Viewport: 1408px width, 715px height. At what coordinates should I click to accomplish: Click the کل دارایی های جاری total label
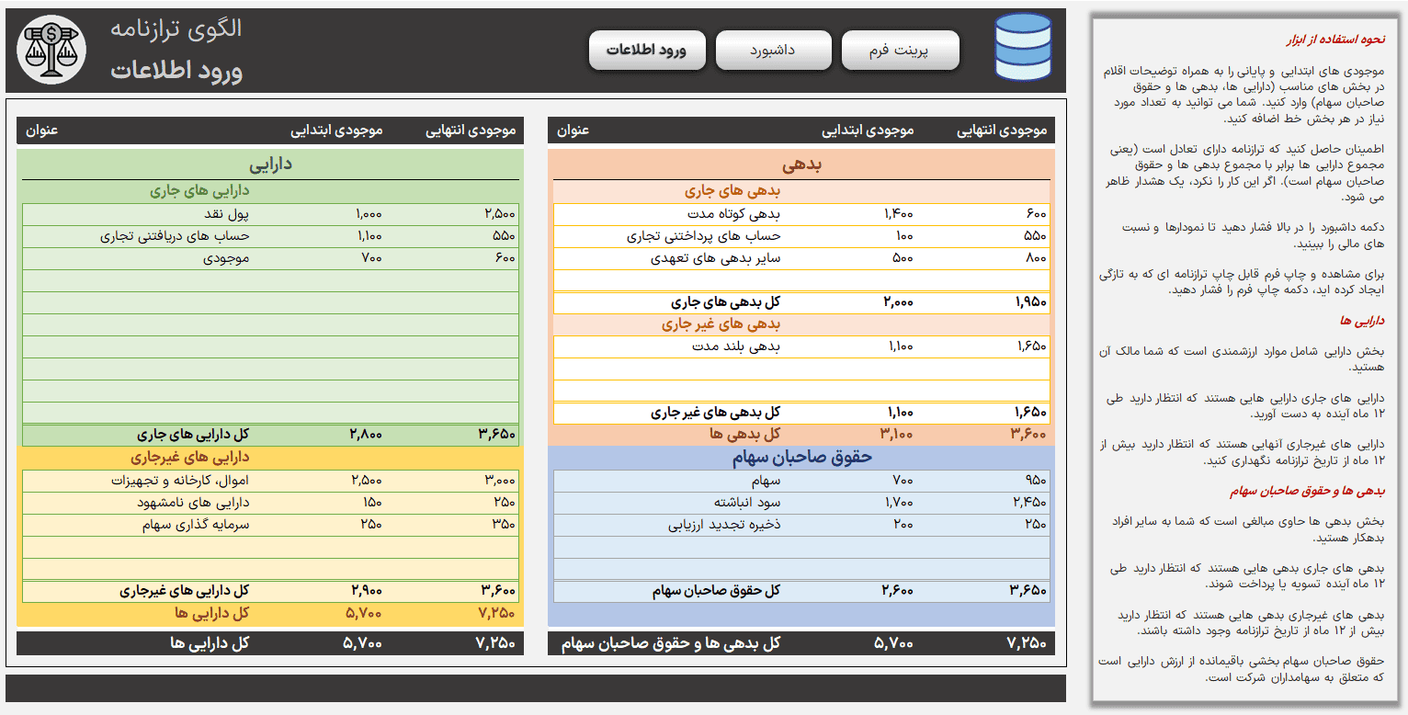[193, 435]
